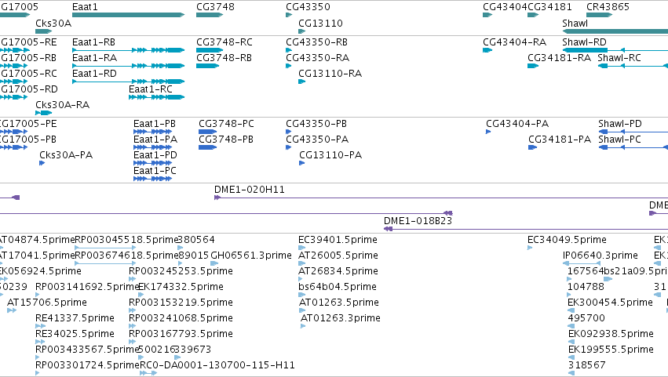Select EST RP003153219.5prime
The image size is (668, 377).
[181, 303]
